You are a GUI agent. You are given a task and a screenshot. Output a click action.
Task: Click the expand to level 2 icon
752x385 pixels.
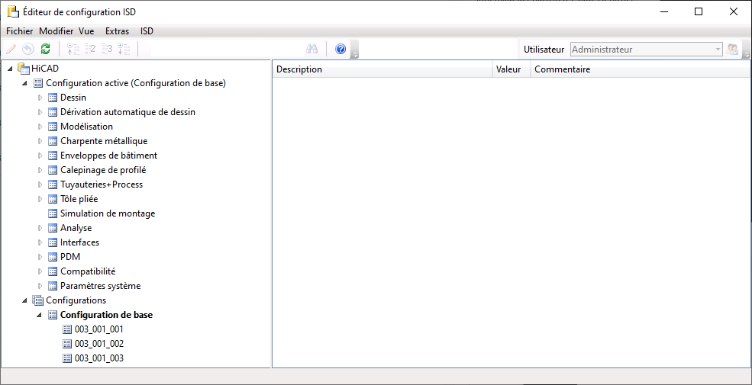[x=89, y=49]
